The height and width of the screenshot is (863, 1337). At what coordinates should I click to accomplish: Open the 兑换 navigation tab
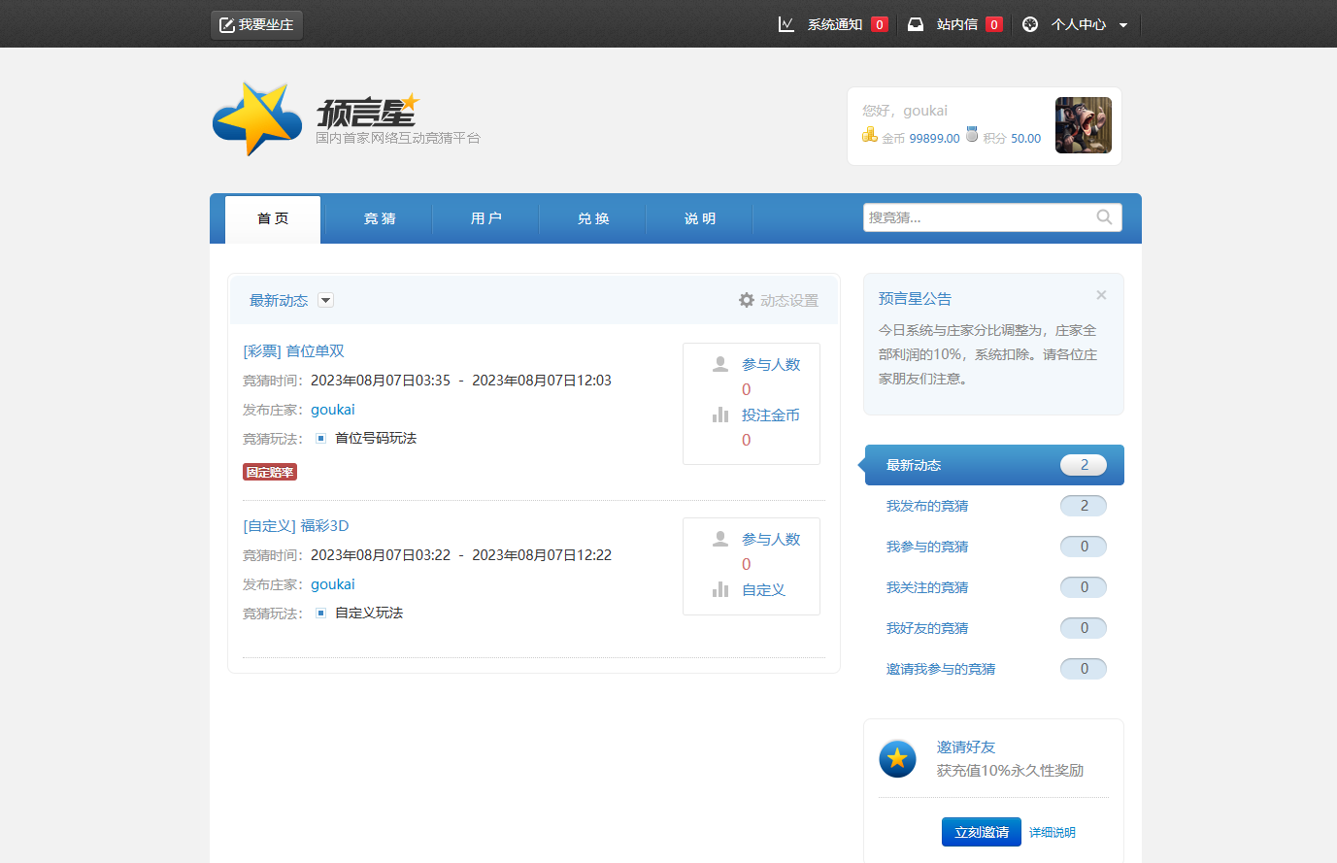tap(593, 218)
